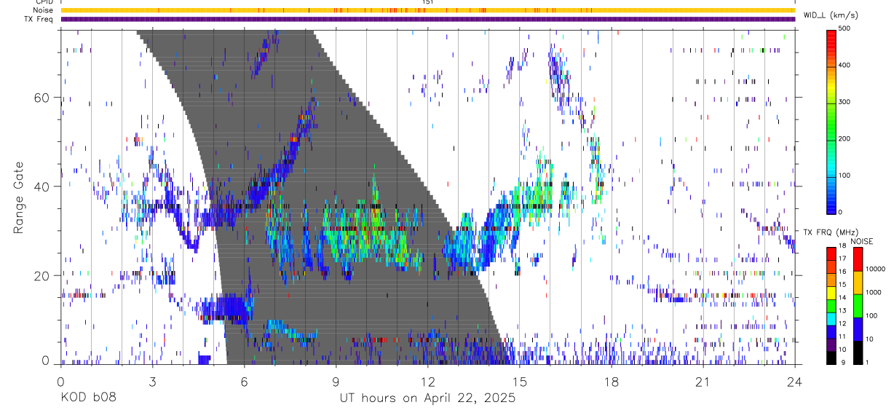
Task: Click the '16' value on TX FRQ scale
Action: tap(843, 272)
